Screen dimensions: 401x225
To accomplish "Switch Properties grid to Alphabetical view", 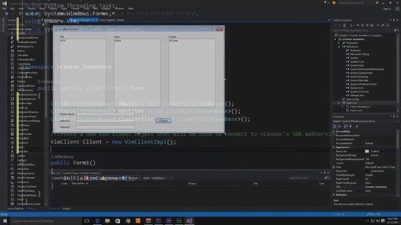I will [x=340, y=126].
